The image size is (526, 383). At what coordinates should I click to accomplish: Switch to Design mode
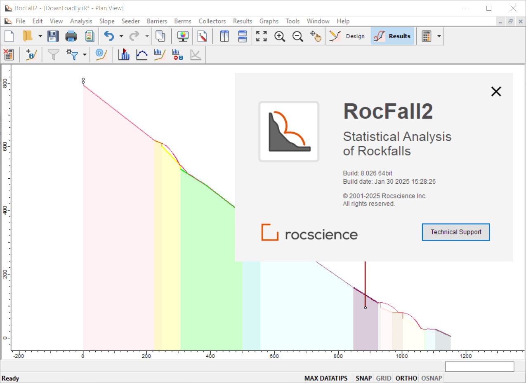(x=348, y=36)
